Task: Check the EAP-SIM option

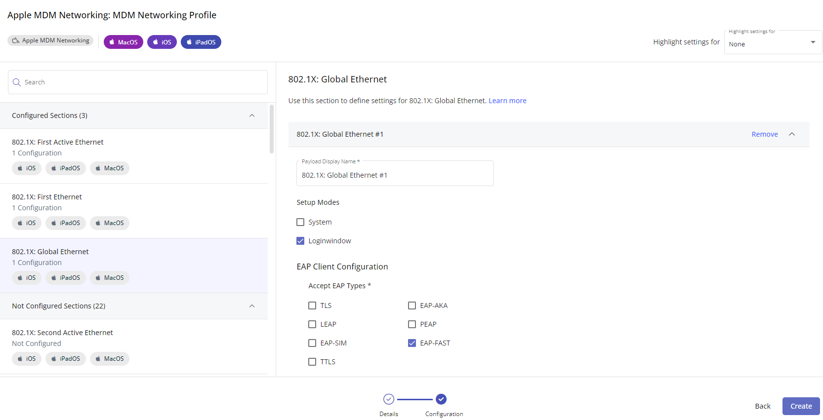Action: coord(312,343)
